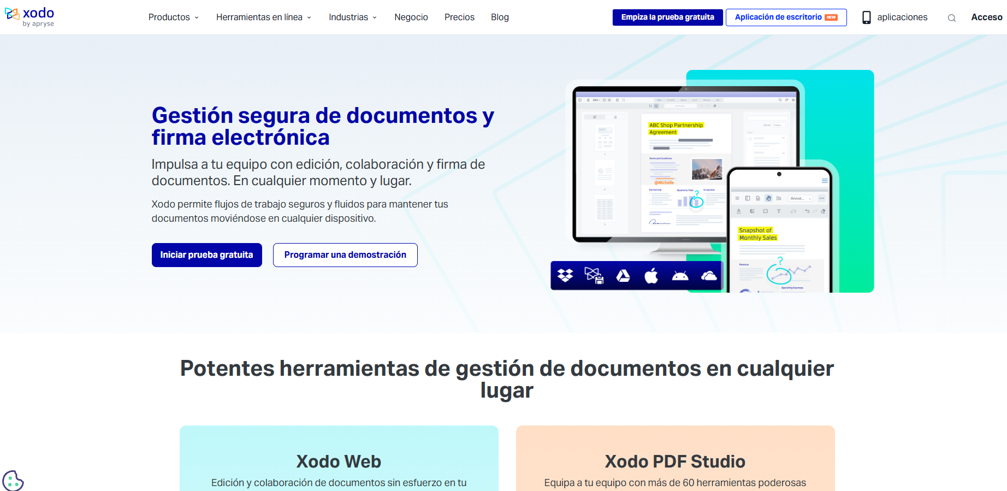Screen dimensions: 1007x491
Task: Click the Google Drive icon
Action: (x=623, y=276)
